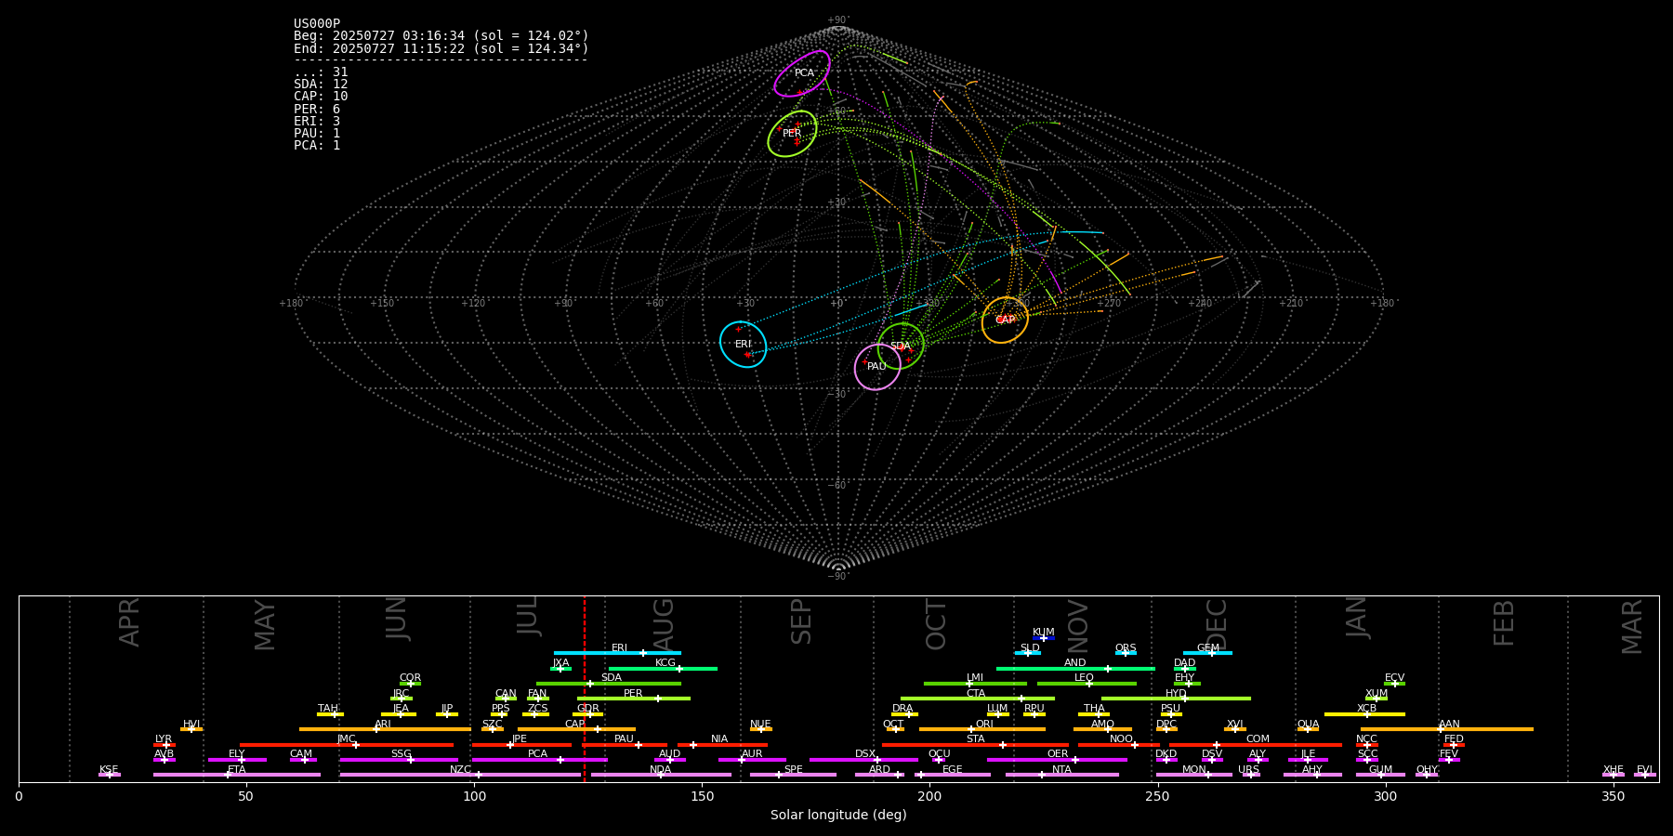This screenshot has height=836, width=1673.
Task: Click the NTA pink shower bar
Action: 1061,775
